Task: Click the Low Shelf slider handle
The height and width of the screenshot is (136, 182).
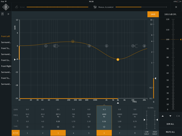Action: 144,120
